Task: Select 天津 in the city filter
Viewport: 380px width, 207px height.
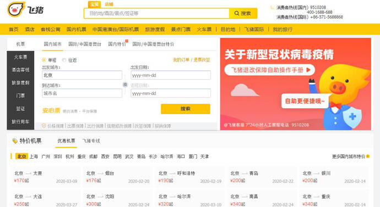Action: 204,156
